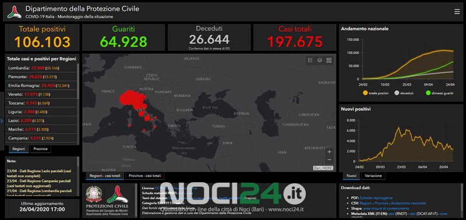Switch to the Province tab

[40, 149]
